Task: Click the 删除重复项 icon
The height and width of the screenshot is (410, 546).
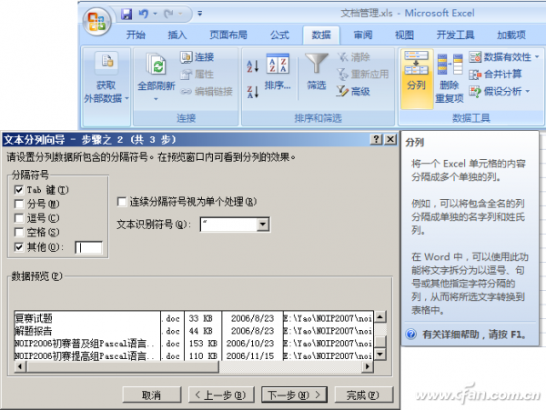Action: click(x=450, y=65)
